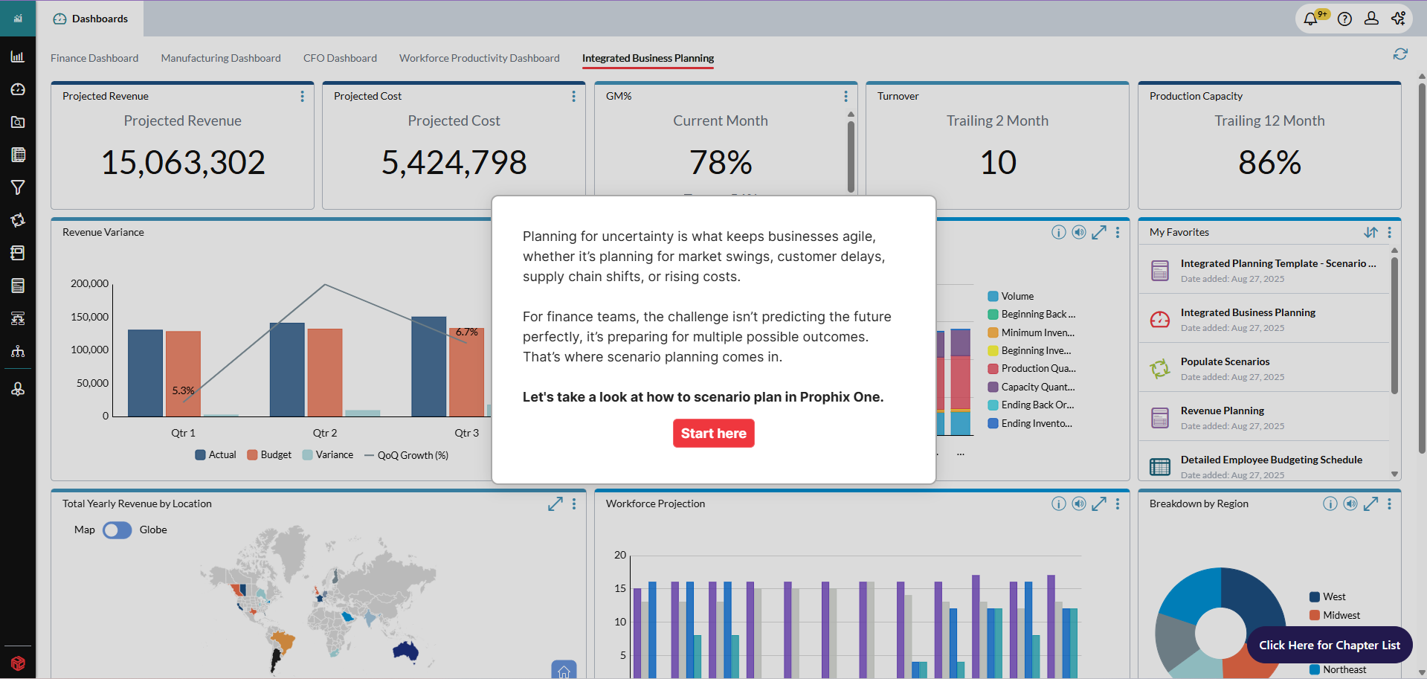Click the notifications bell icon
The width and height of the screenshot is (1427, 679).
click(1310, 19)
